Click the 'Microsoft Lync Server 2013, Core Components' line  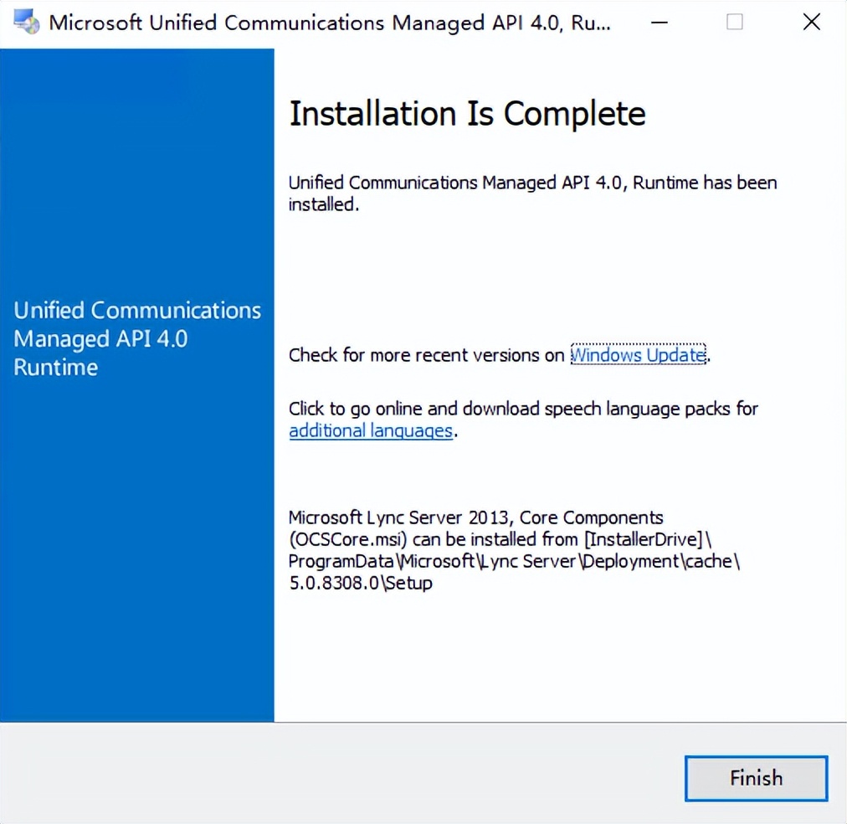475,518
